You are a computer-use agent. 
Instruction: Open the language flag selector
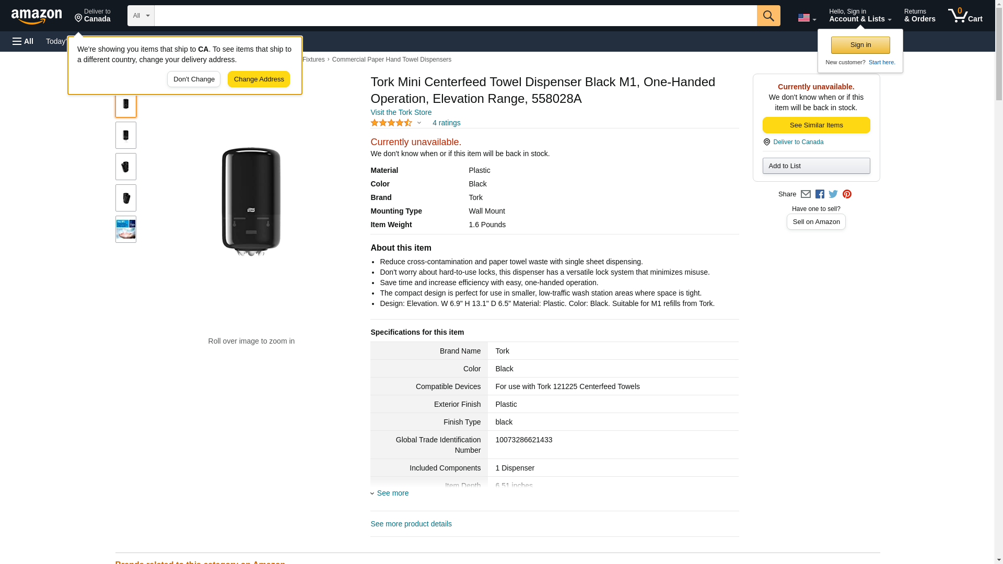(x=807, y=18)
